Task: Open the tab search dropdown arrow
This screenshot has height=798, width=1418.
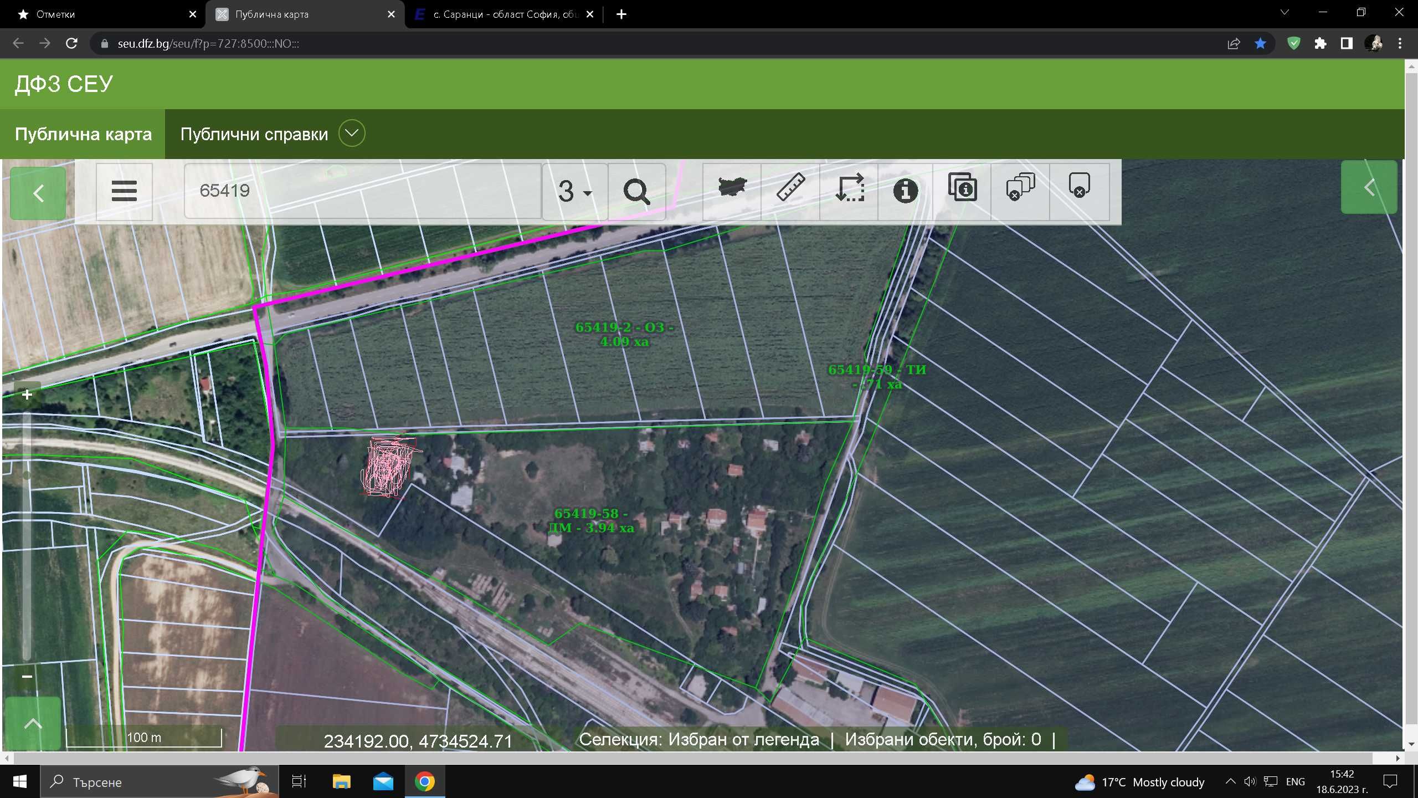Action: click(x=1285, y=12)
